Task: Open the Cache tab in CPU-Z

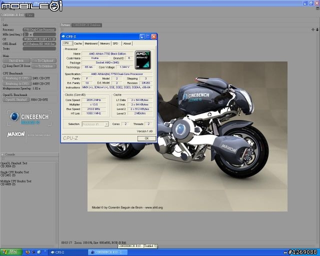Action: 78,43
